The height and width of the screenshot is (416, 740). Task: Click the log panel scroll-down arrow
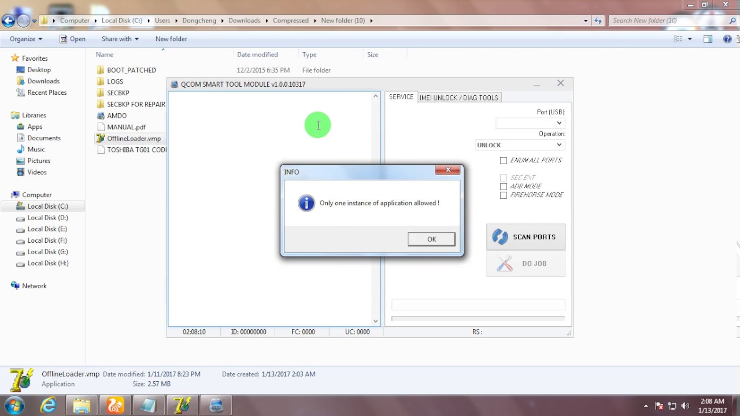(375, 321)
